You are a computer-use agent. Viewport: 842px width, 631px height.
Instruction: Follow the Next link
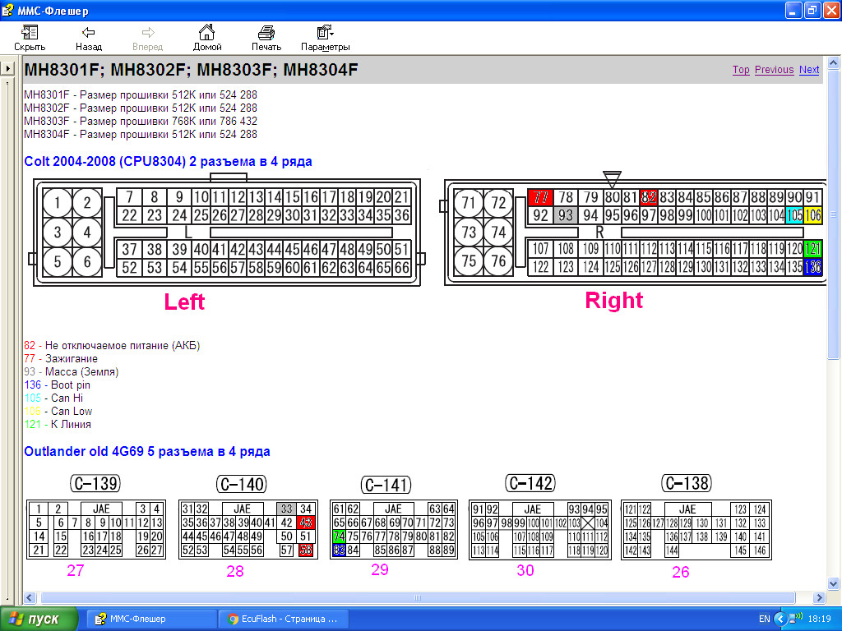tap(809, 70)
